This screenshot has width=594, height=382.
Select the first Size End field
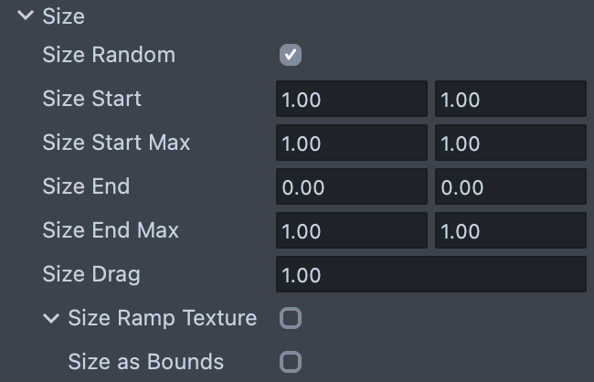click(x=351, y=186)
